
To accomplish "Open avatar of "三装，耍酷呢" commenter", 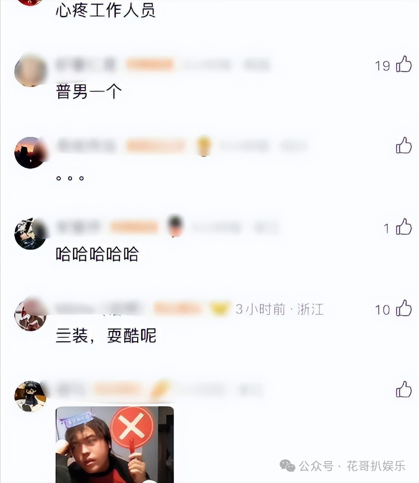I will click(30, 315).
